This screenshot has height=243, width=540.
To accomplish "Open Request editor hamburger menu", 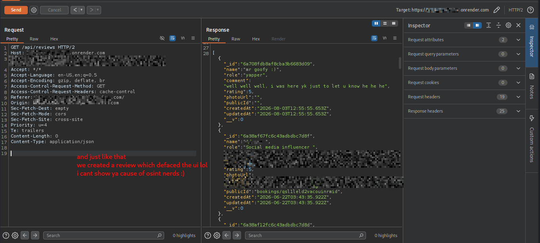I will pos(193,38).
